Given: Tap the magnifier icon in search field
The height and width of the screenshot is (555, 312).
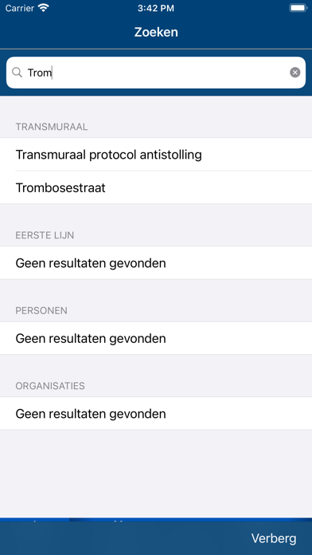Looking at the screenshot, I should pyautogui.click(x=17, y=73).
